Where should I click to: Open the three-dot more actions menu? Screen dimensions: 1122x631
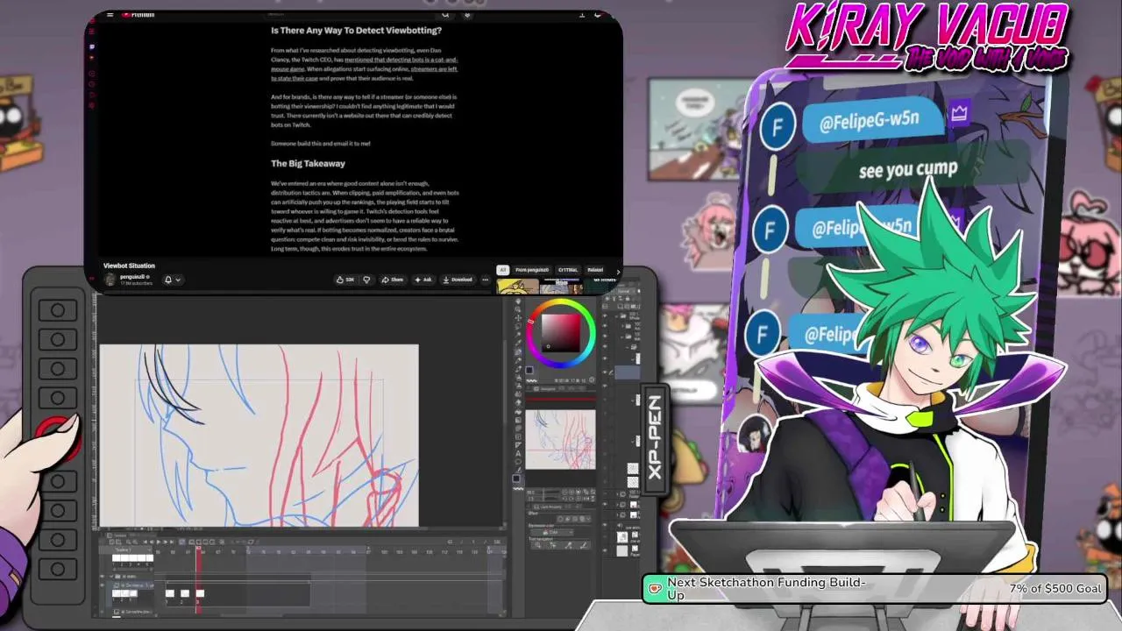486,280
